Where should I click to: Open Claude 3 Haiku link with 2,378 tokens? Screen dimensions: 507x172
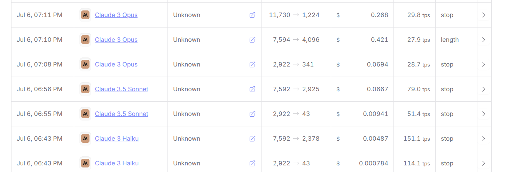coord(117,139)
